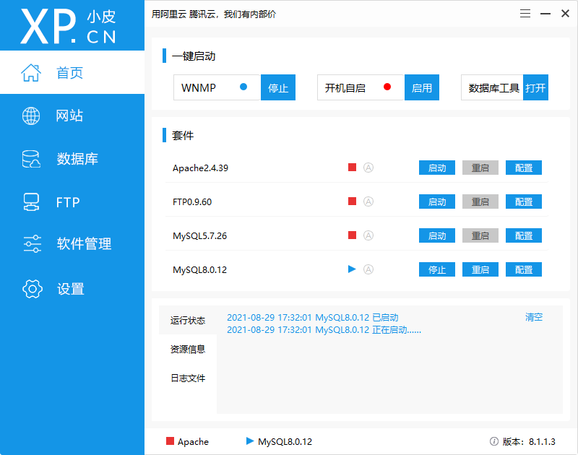Click log line 'MySQL8.0.12 已启动'
The image size is (578, 455).
pyautogui.click(x=313, y=317)
